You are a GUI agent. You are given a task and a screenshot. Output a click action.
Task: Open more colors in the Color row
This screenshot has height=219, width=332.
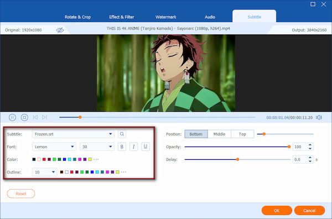pos(96,159)
